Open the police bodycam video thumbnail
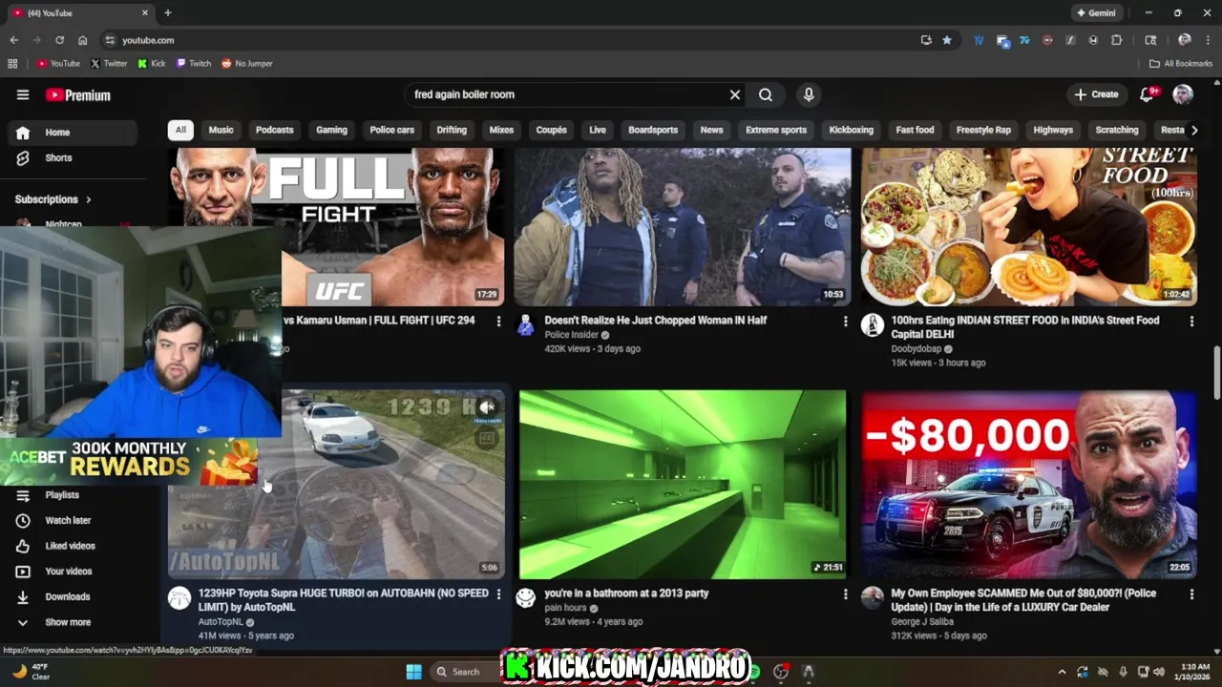 click(x=683, y=226)
